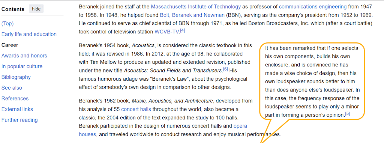Go to References section
This screenshot has height=143, width=384.
[15, 99]
